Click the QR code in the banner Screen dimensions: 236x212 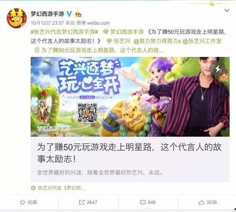point(87,113)
